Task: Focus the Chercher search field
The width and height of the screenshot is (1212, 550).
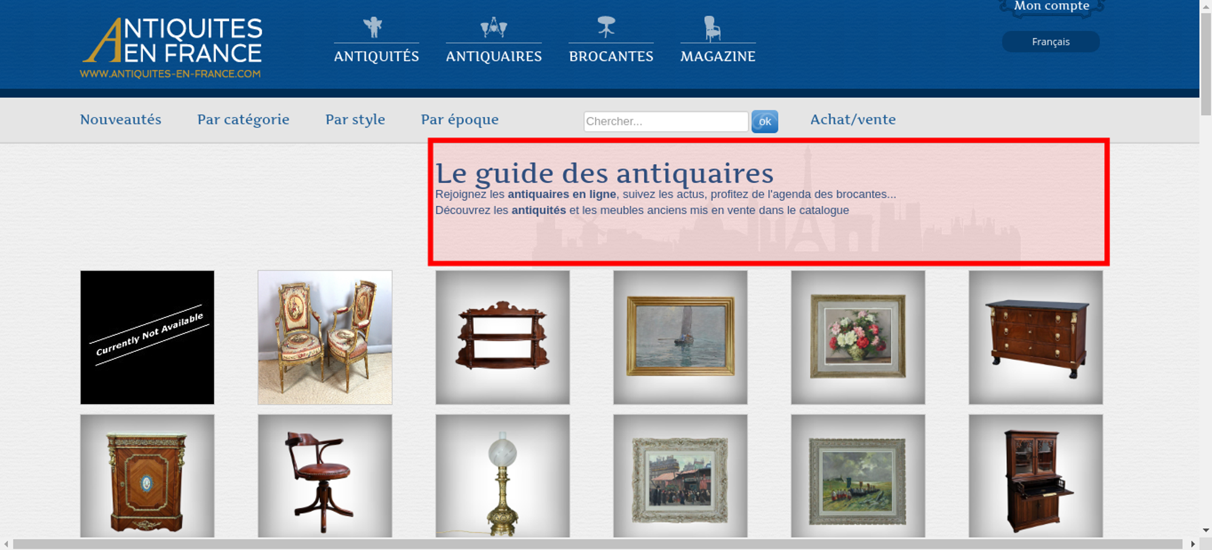Action: coord(666,121)
